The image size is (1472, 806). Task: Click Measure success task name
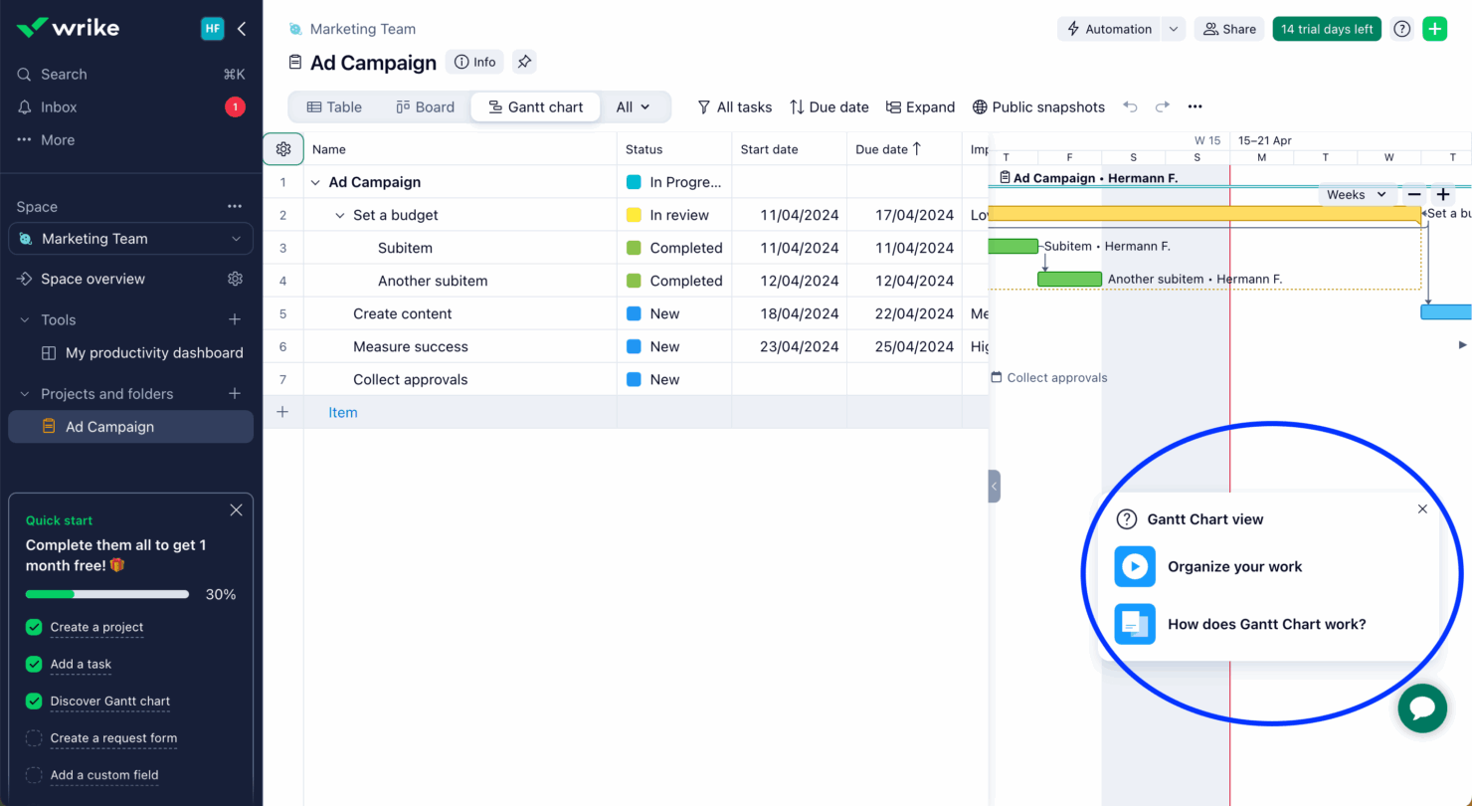pyautogui.click(x=410, y=346)
